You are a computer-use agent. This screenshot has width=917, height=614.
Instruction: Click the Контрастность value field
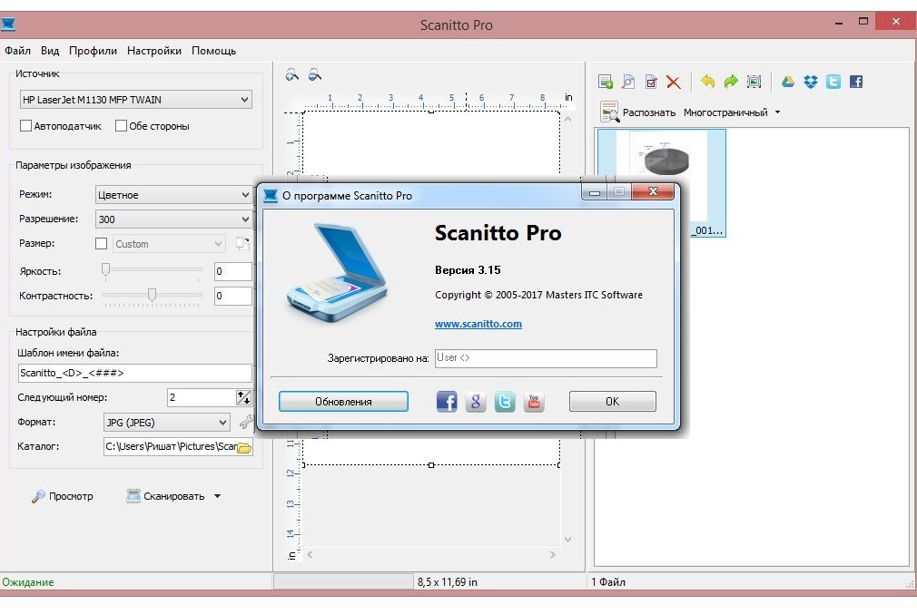[x=232, y=296]
